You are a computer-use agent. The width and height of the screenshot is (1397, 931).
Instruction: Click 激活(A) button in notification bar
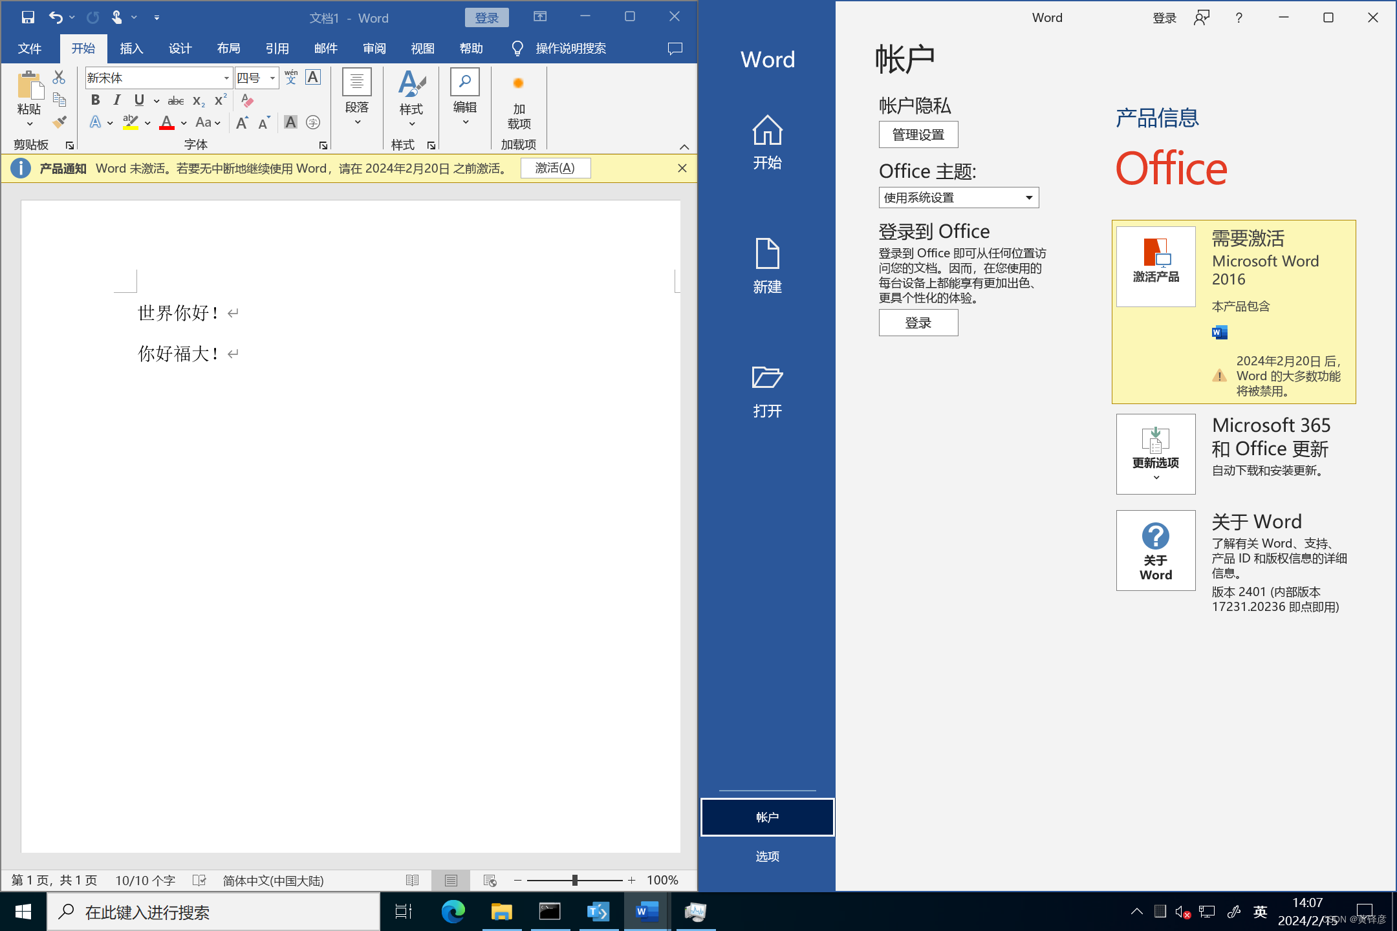click(x=556, y=167)
